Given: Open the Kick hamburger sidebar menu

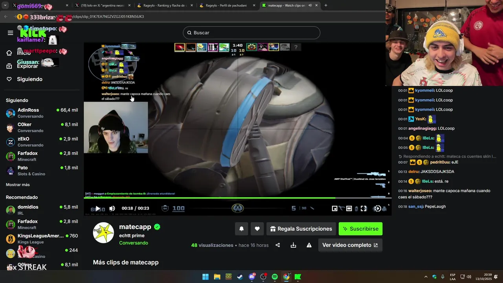Looking at the screenshot, I should 10,33.
